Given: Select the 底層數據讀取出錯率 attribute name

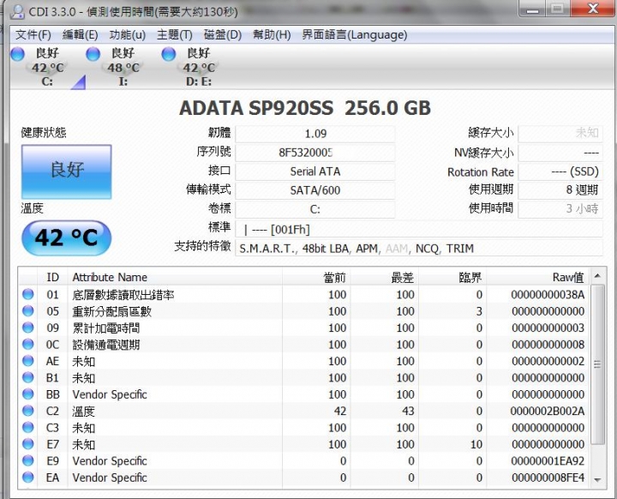Looking at the screenshot, I should point(123,295).
